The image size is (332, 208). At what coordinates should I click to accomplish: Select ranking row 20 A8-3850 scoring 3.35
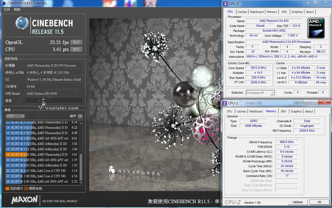pyautogui.click(x=42, y=160)
